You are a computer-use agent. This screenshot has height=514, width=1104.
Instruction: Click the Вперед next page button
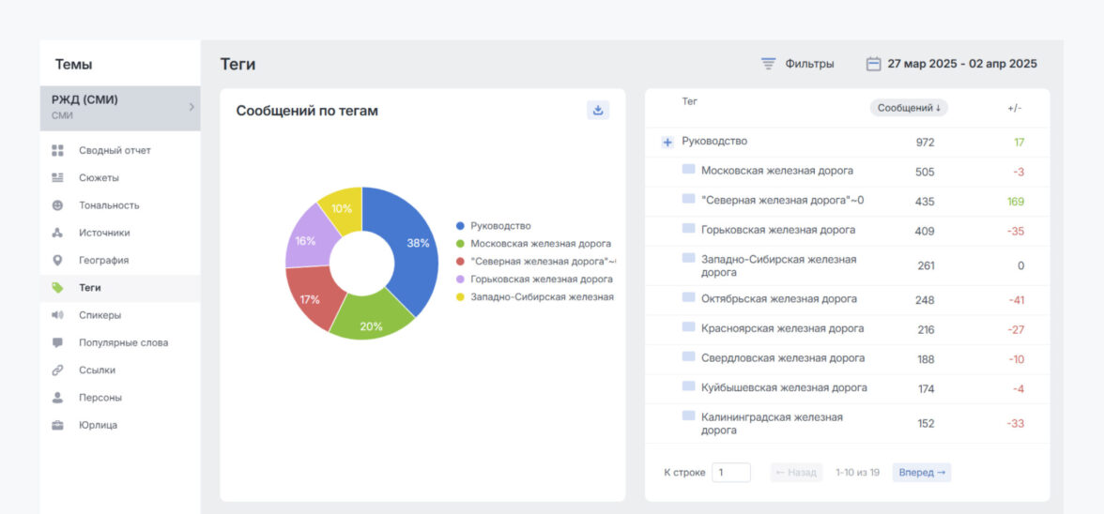tap(921, 473)
